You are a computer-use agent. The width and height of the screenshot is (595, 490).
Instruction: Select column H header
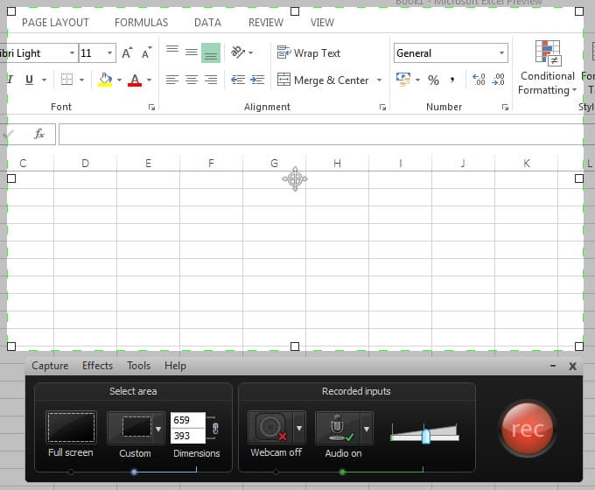(x=337, y=164)
